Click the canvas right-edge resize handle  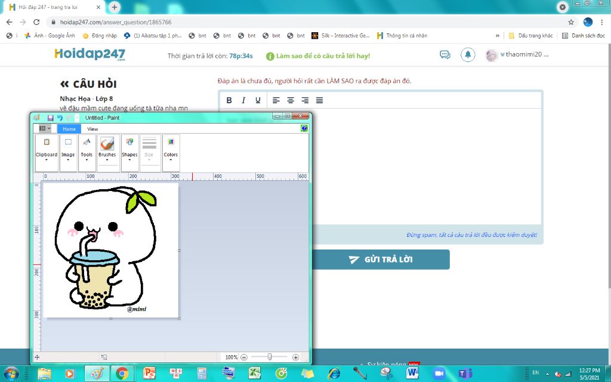(179, 251)
